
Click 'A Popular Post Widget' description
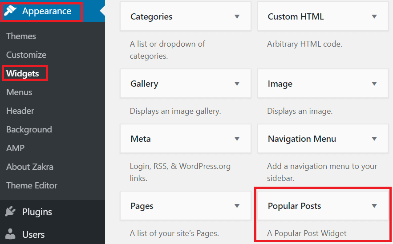[307, 233]
